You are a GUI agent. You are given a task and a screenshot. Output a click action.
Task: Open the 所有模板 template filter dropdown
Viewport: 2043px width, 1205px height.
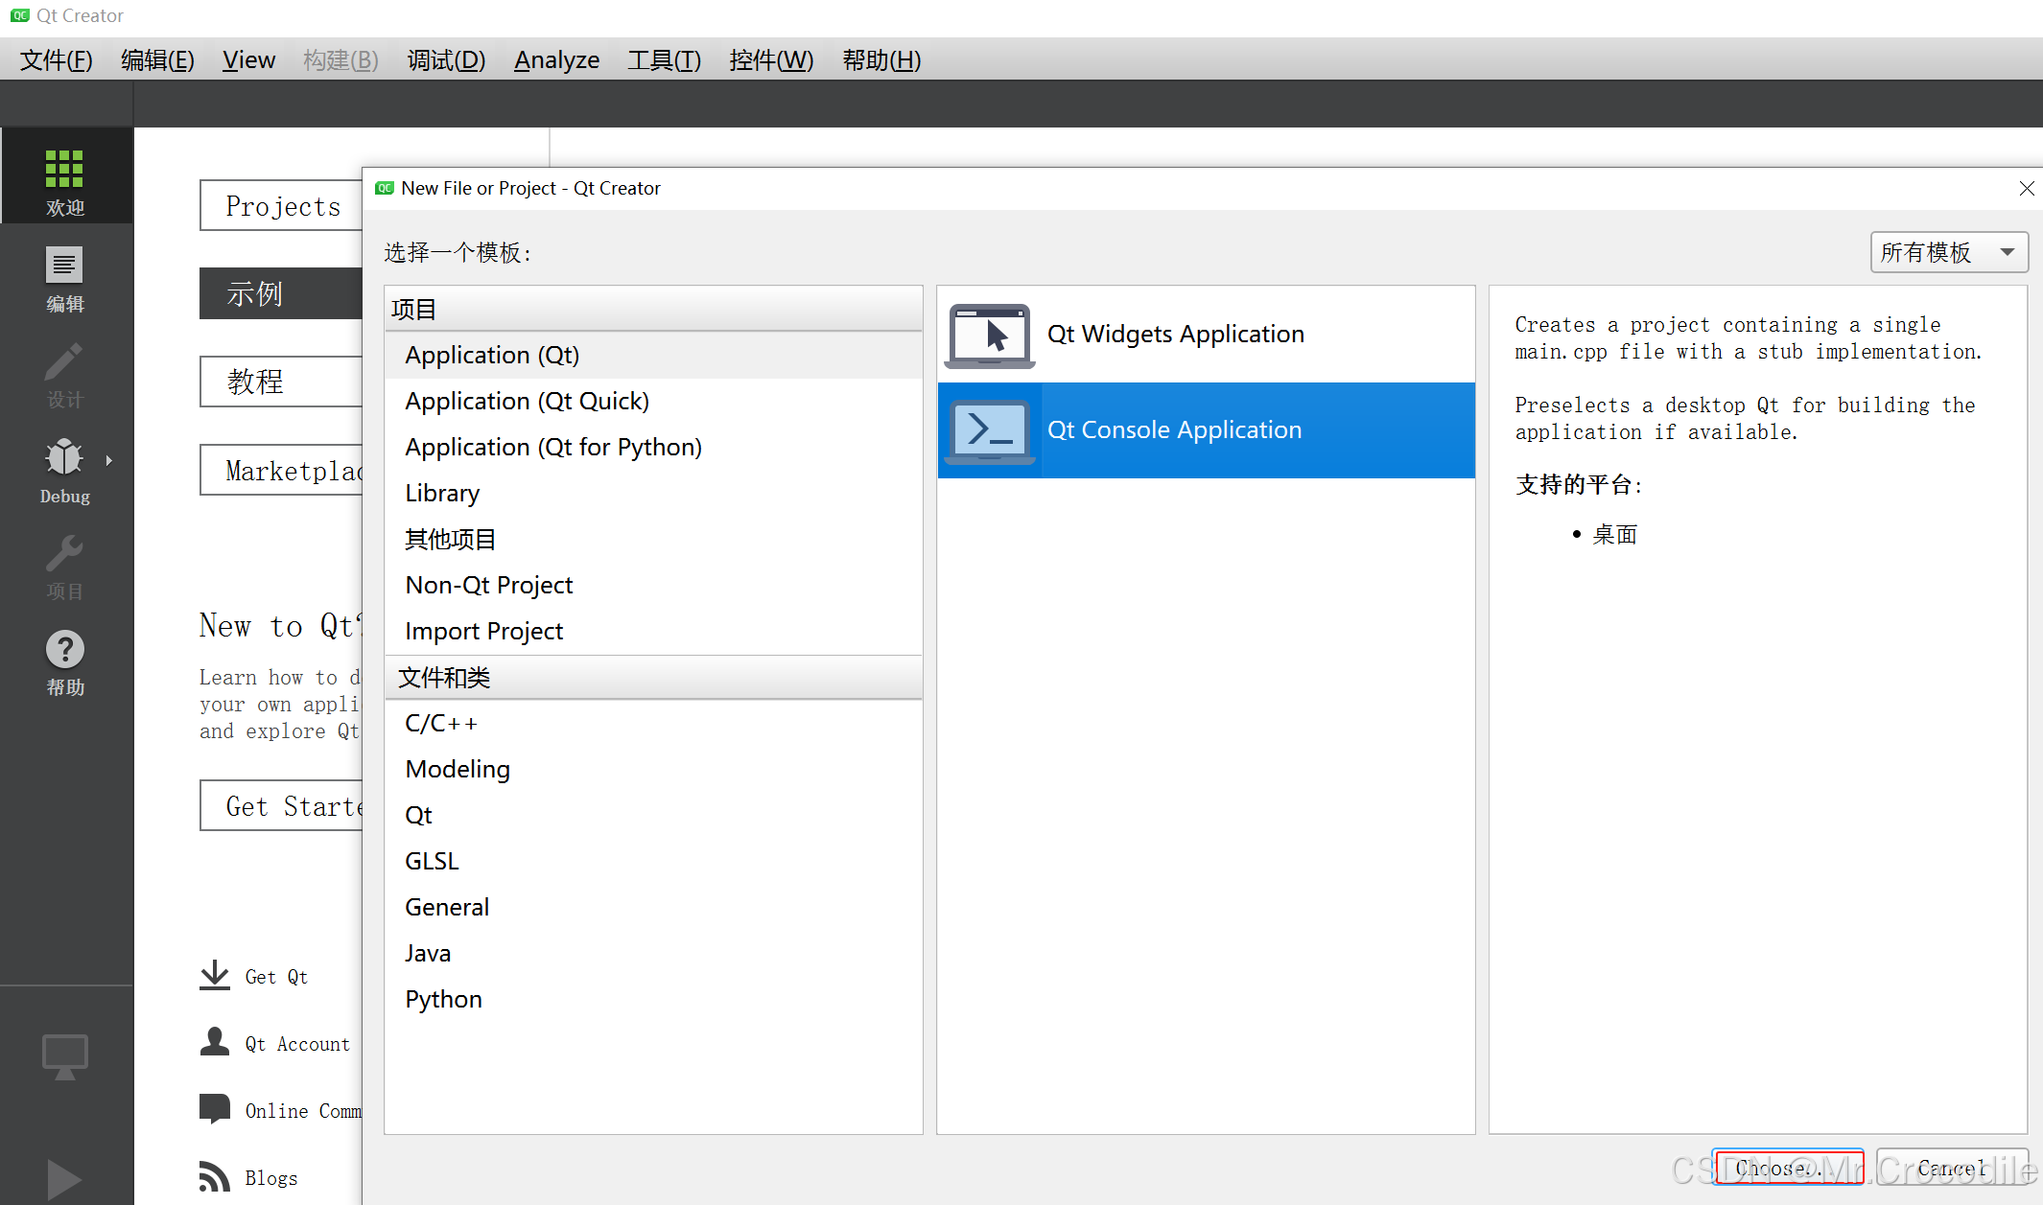pos(1948,252)
